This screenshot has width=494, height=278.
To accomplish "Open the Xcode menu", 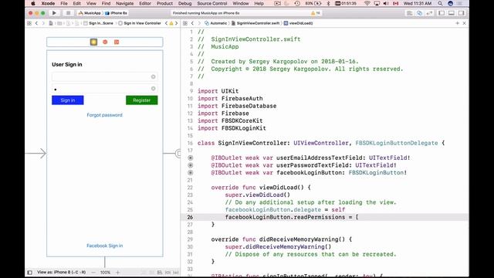I will 48,3.
